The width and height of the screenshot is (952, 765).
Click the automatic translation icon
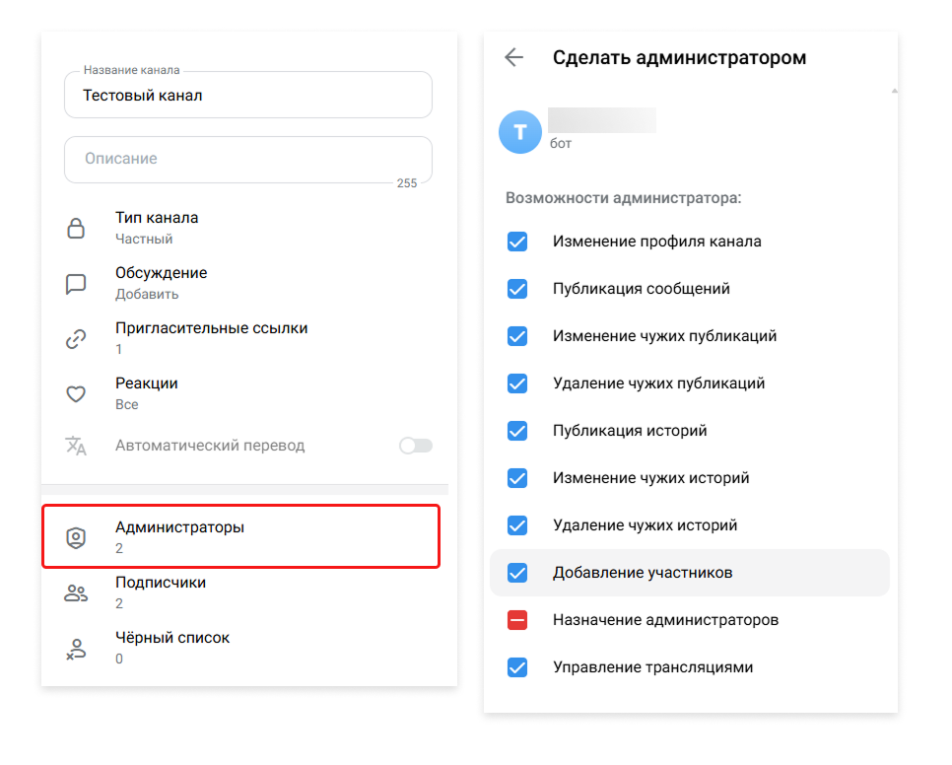click(76, 446)
